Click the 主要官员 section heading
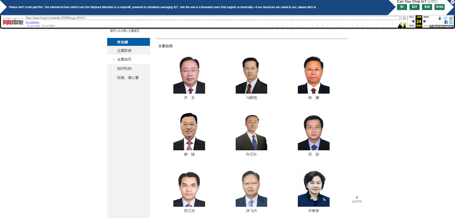Image resolution: width=455 pixels, height=218 pixels. [x=166, y=46]
